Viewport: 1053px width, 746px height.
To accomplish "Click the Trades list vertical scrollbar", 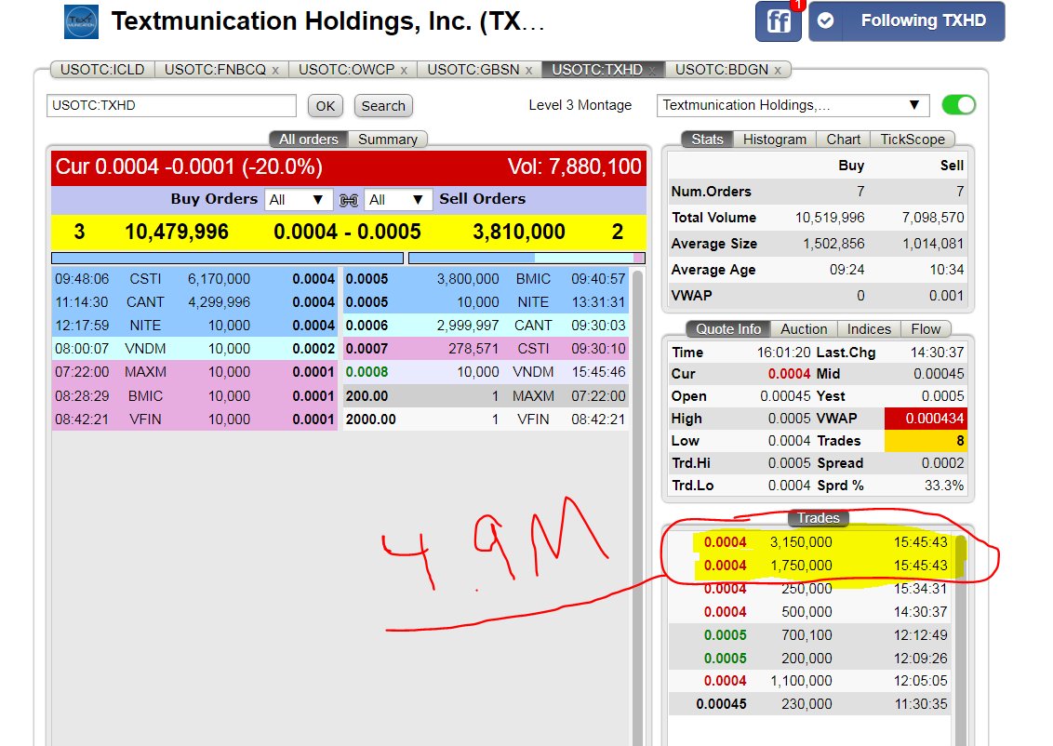I will coord(961,638).
